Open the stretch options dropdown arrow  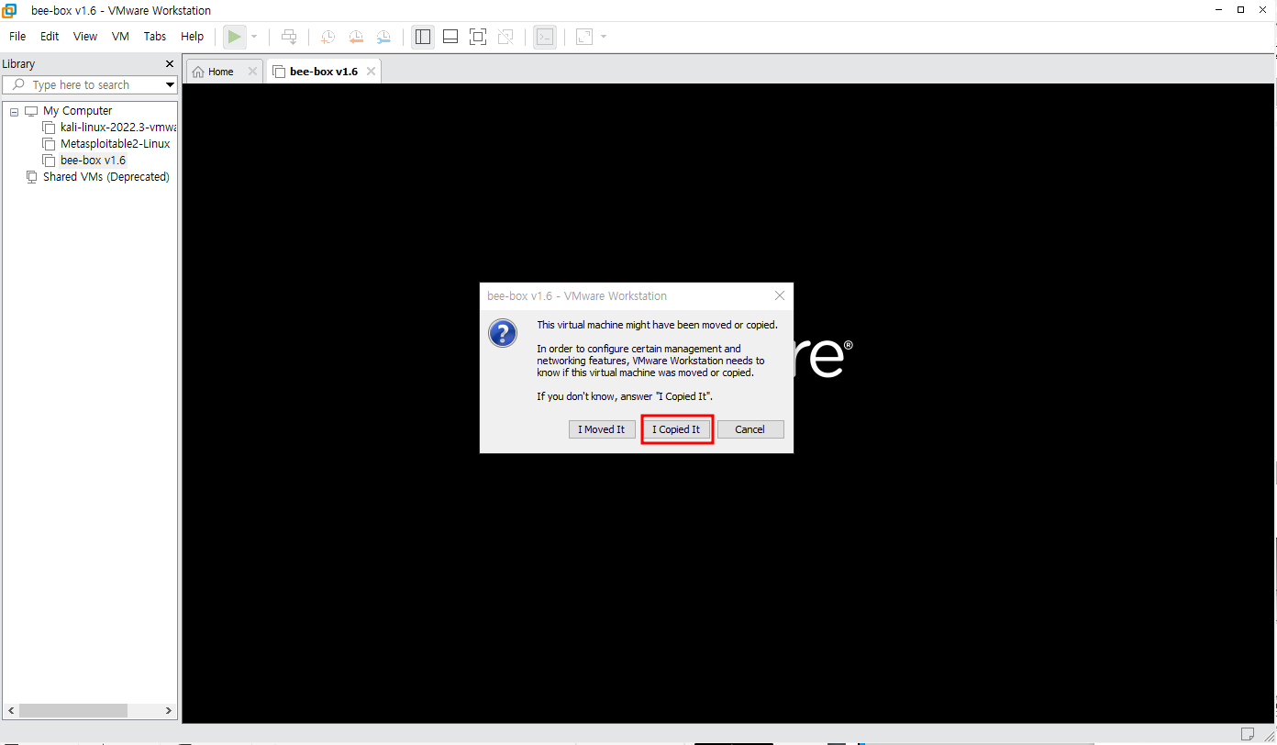pyautogui.click(x=604, y=37)
